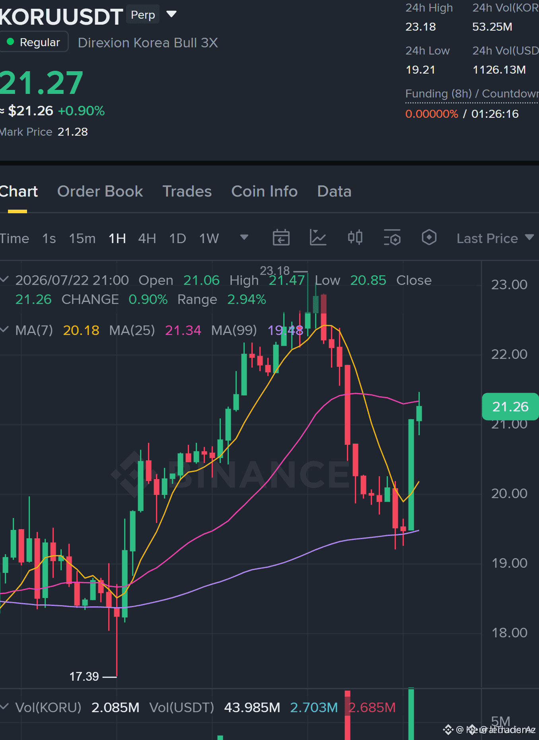This screenshot has height=740, width=539.
Task: Tap the Vol(USDT) 43.985M label
Action: [x=215, y=707]
